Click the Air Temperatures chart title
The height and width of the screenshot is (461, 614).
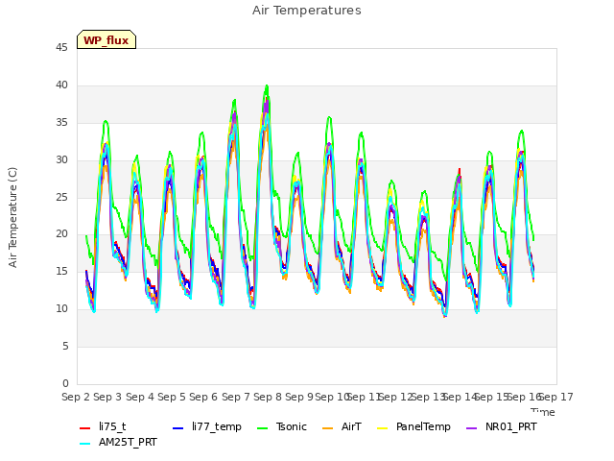[307, 11]
